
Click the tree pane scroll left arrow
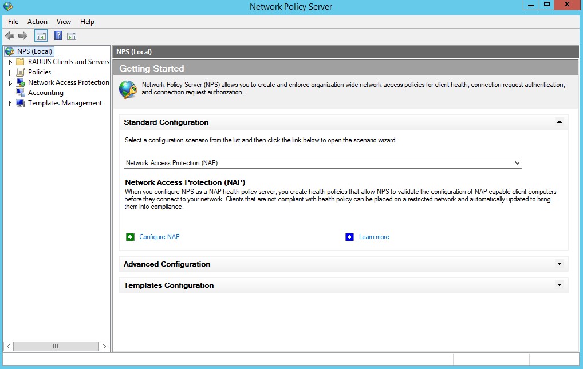(8, 346)
